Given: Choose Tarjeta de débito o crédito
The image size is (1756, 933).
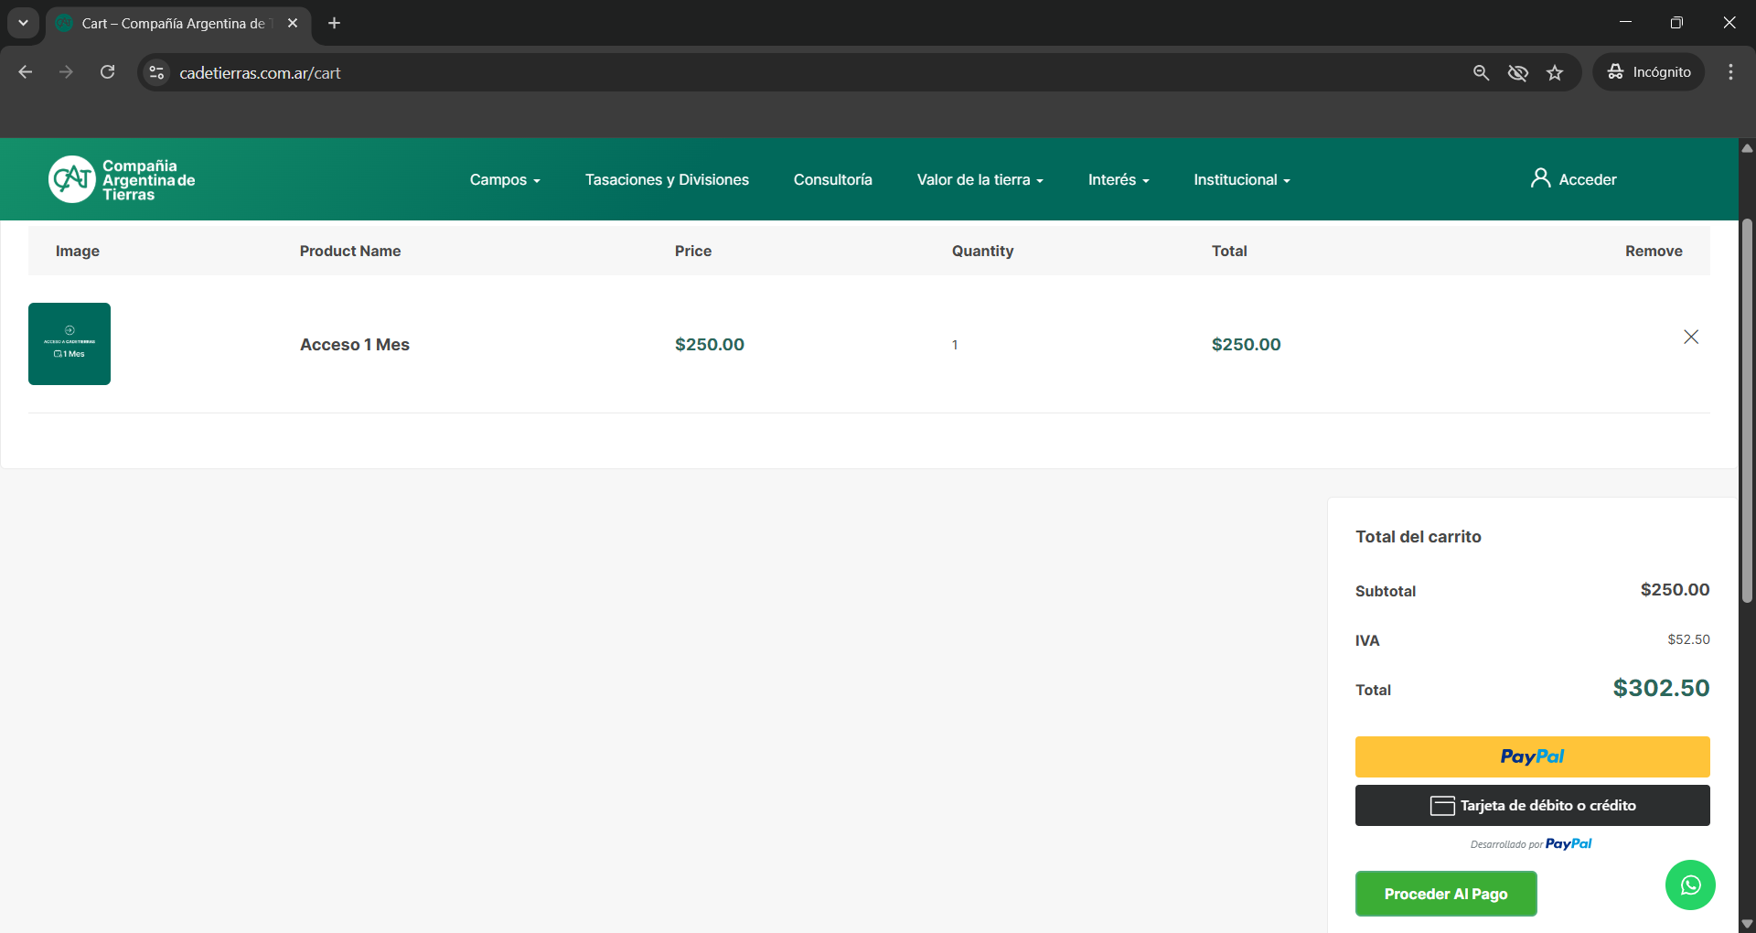Looking at the screenshot, I should click(x=1532, y=805).
